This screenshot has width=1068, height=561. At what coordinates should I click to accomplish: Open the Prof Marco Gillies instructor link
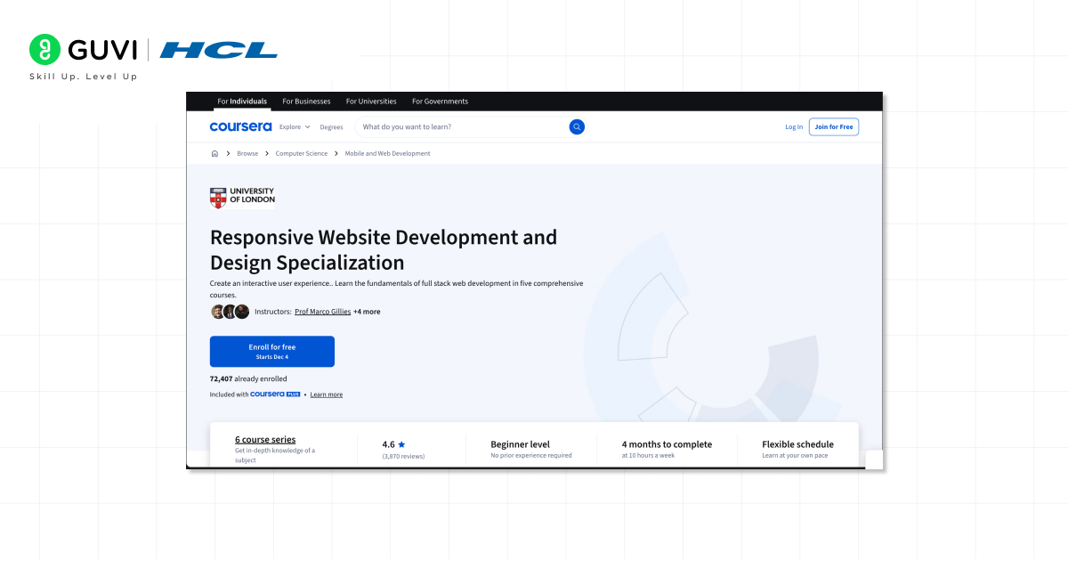click(x=322, y=311)
